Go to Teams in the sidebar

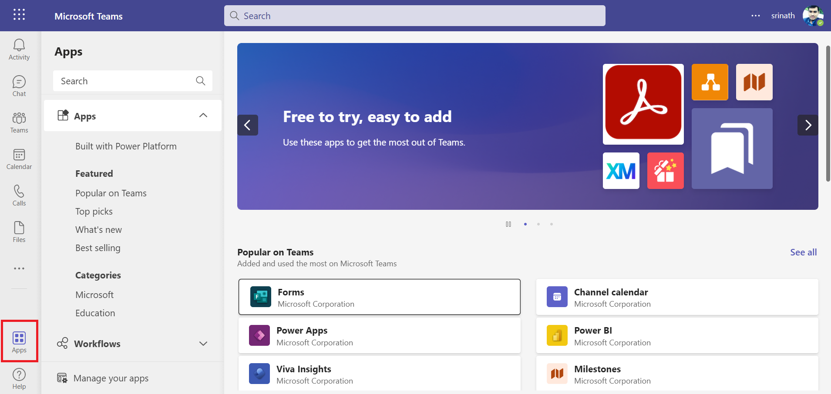click(19, 123)
